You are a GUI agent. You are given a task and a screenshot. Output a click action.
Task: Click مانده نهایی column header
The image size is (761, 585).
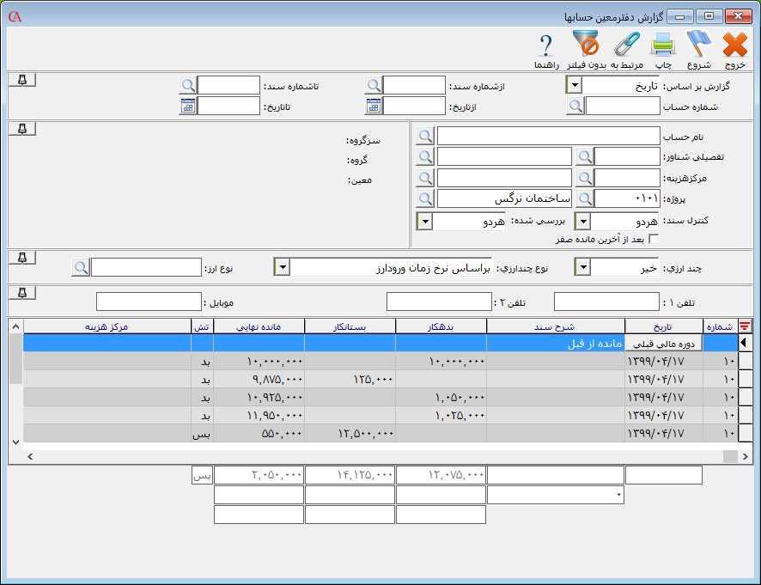pyautogui.click(x=259, y=326)
